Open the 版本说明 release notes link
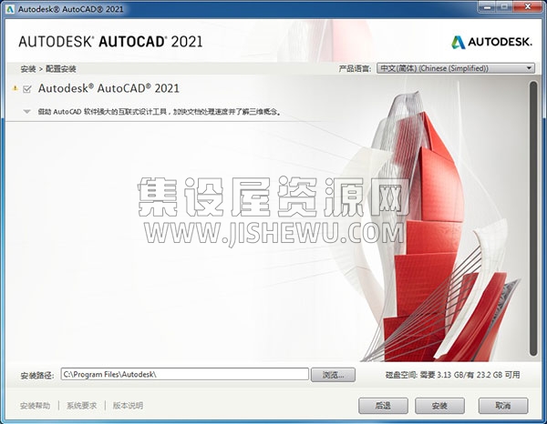The height and width of the screenshot is (424, 547). tap(128, 406)
